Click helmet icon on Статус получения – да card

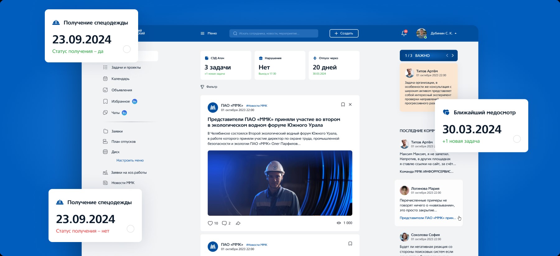click(x=56, y=23)
